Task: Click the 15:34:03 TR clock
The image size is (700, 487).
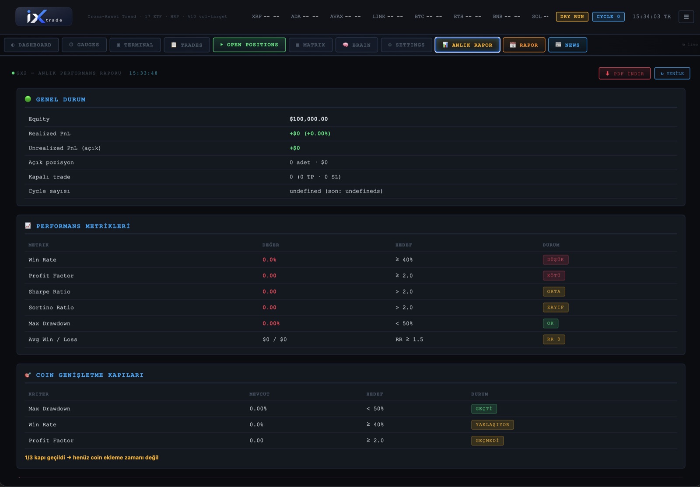Action: point(651,17)
